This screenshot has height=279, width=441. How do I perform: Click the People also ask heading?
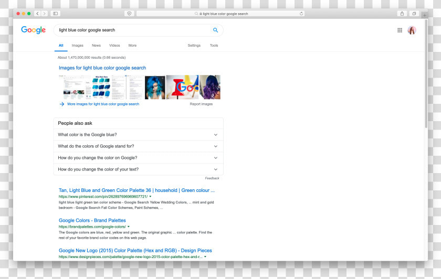pos(75,123)
